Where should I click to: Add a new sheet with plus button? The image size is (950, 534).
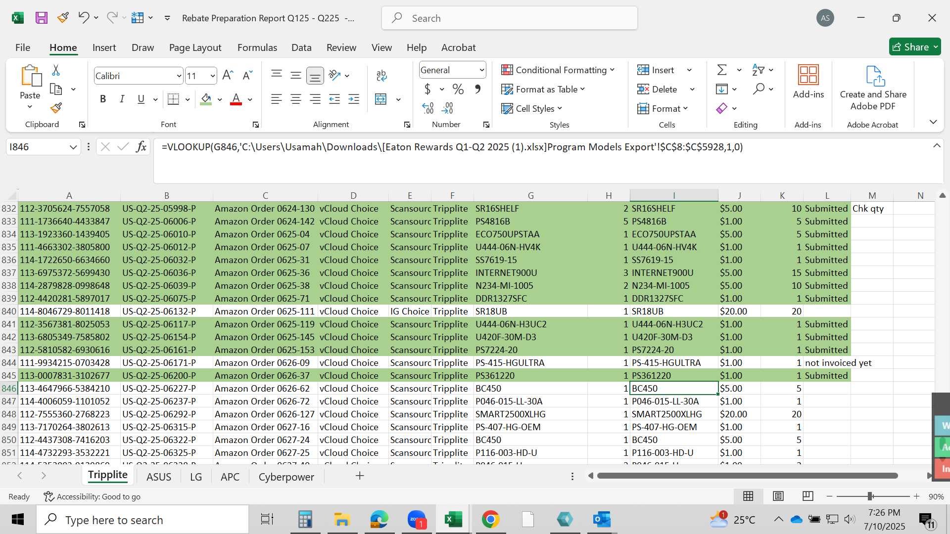tap(360, 476)
